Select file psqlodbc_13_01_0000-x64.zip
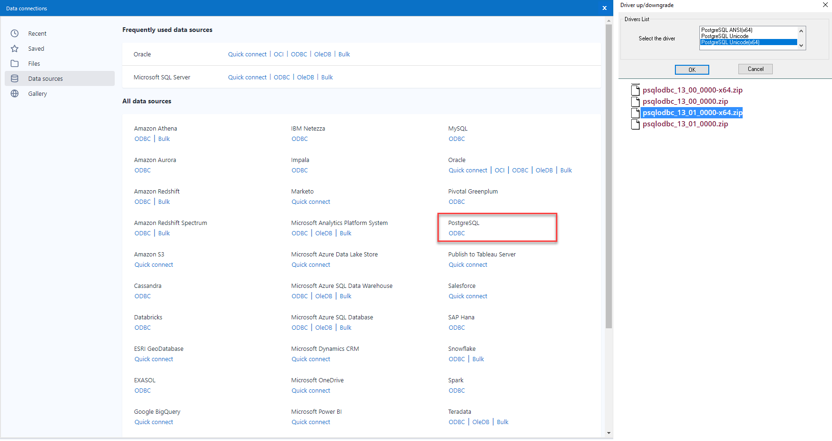 pos(692,113)
